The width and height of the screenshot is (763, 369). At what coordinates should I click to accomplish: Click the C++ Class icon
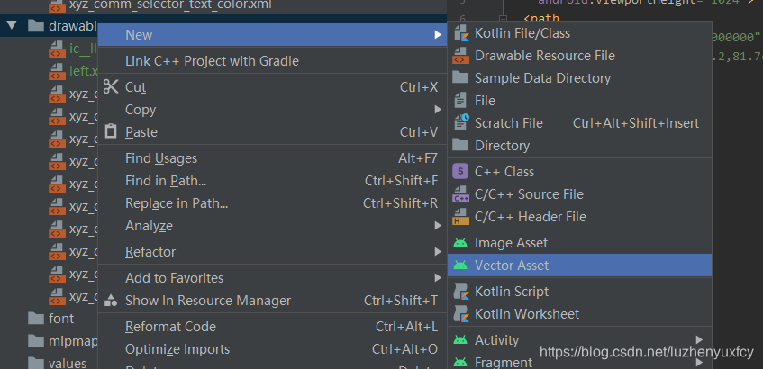tap(460, 171)
